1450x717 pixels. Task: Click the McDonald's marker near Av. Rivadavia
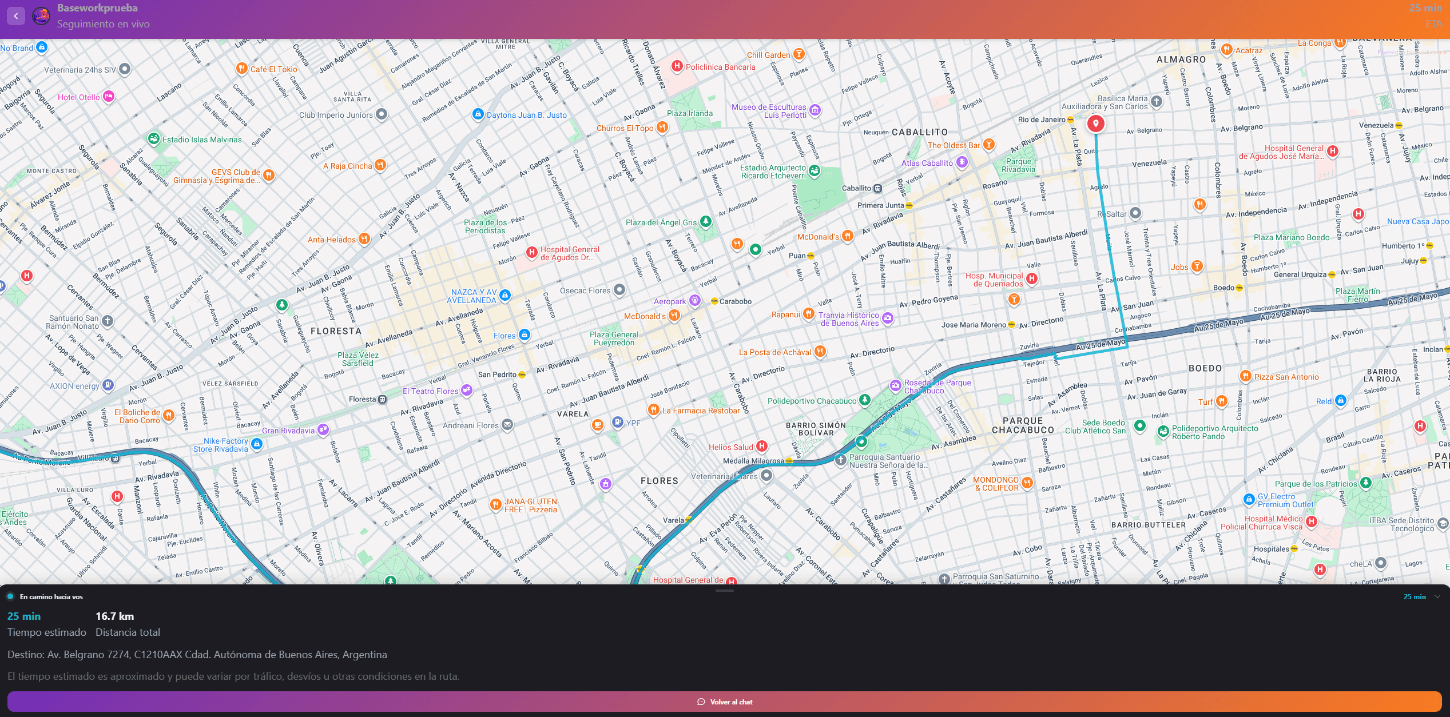(848, 236)
